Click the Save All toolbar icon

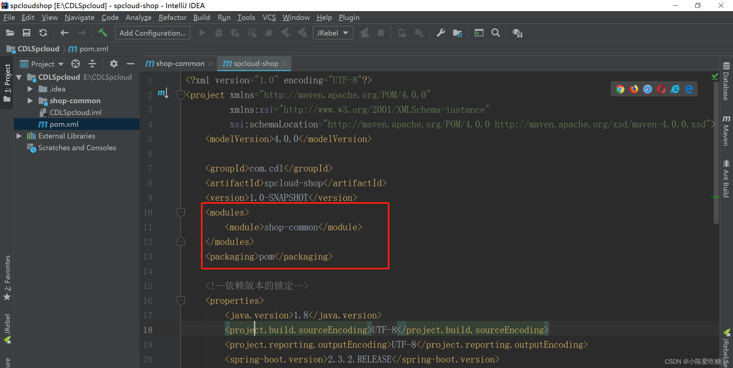click(27, 33)
